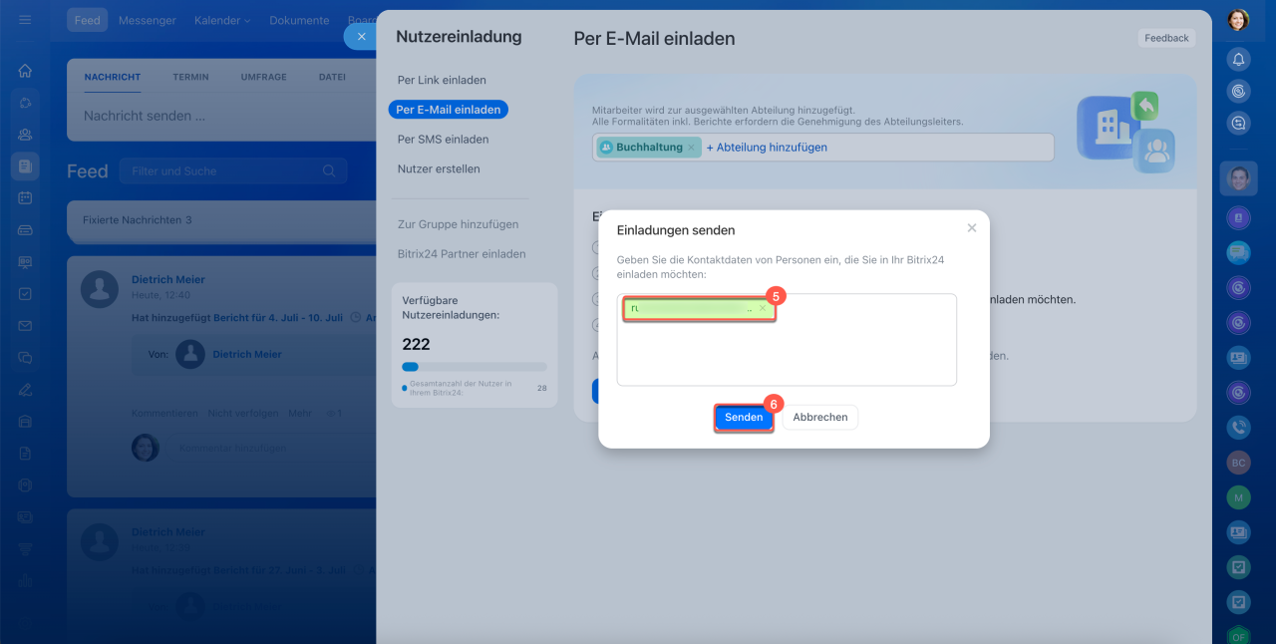Switch to the DATEI tab
1276x644 pixels.
pos(332,77)
